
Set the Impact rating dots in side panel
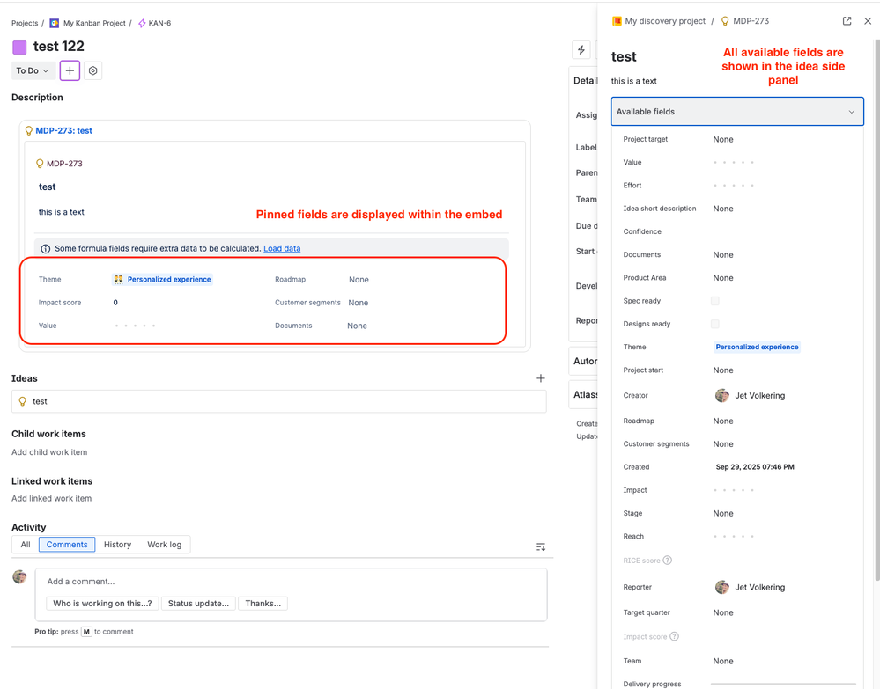(734, 490)
